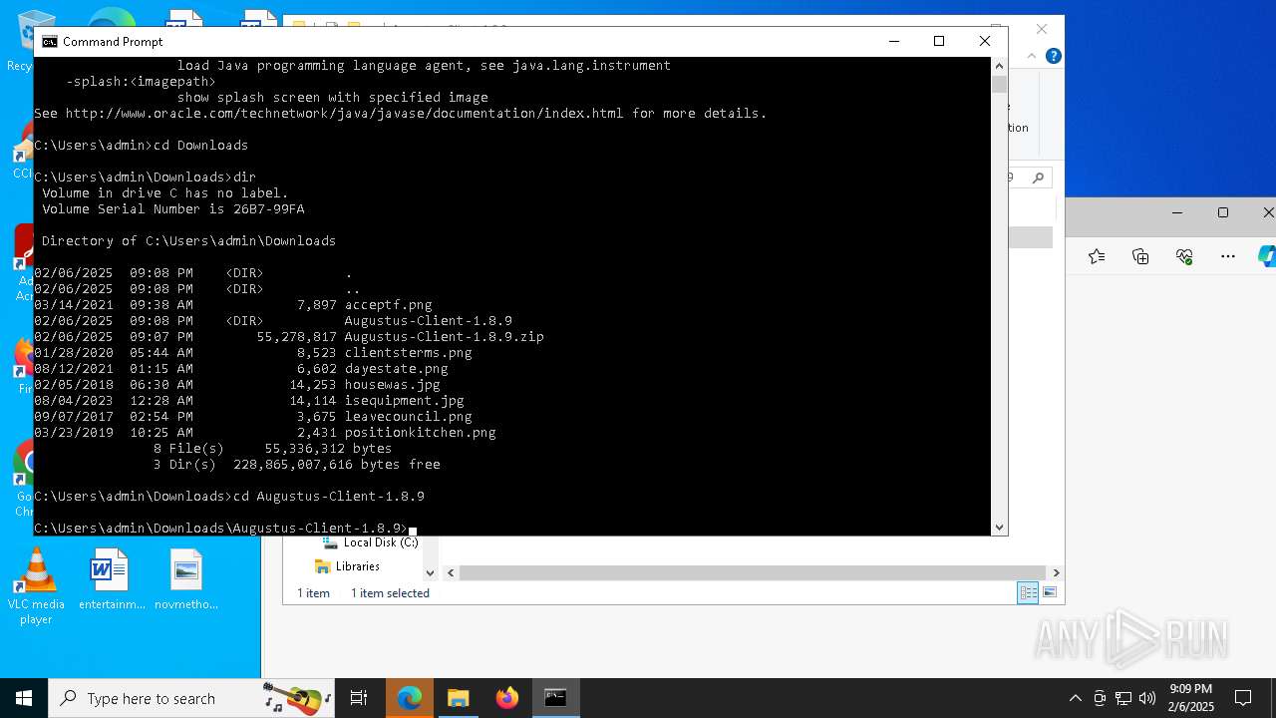
Task: Click the clientsterms.png entry in listing
Action: [x=409, y=352]
